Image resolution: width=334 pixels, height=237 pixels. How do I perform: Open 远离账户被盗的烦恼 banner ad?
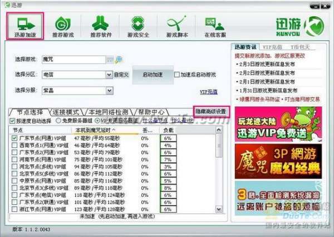click(278, 199)
